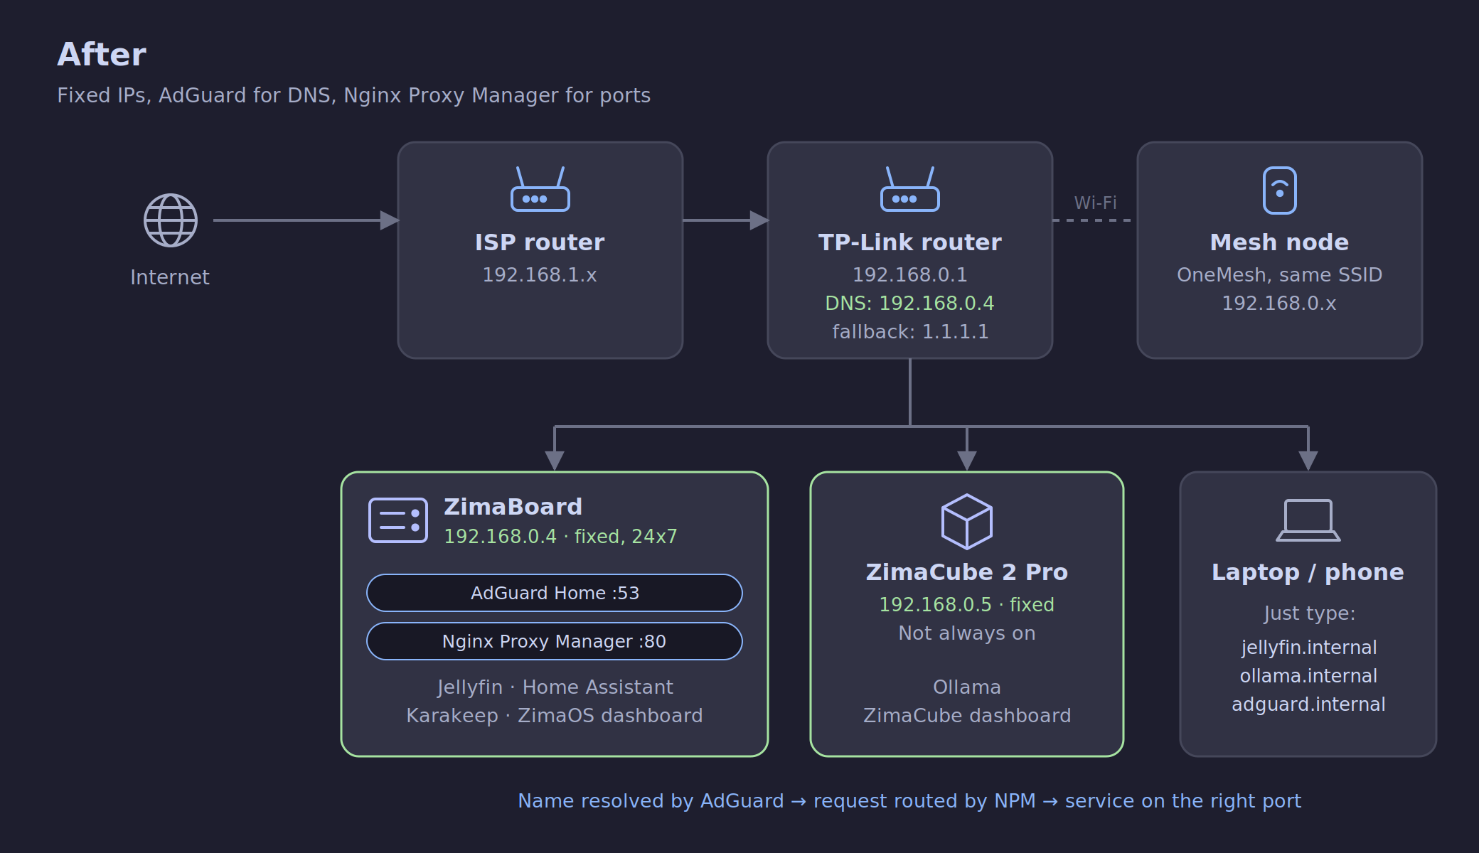Viewport: 1479px width, 853px height.
Task: Click the Internet label under the globe
Action: tap(170, 277)
